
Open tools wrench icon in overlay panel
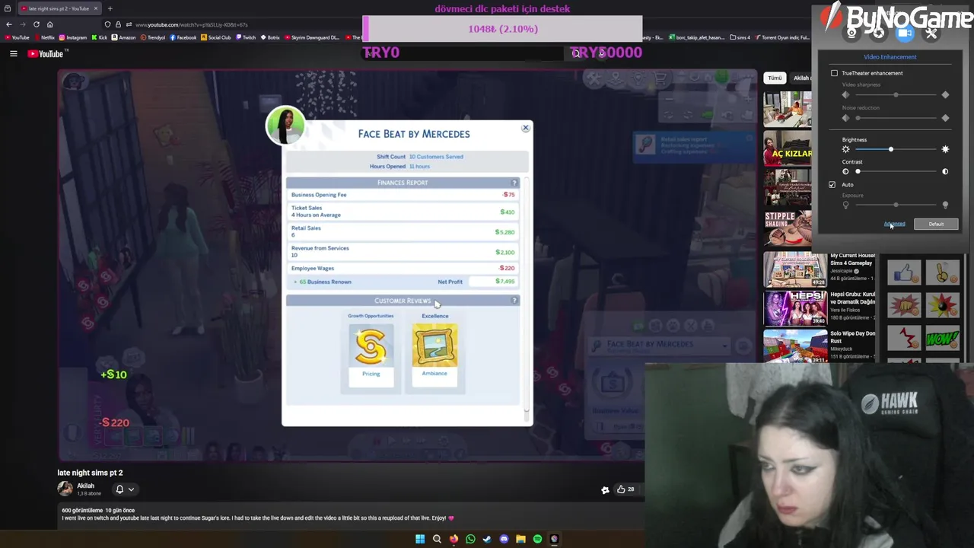click(931, 33)
